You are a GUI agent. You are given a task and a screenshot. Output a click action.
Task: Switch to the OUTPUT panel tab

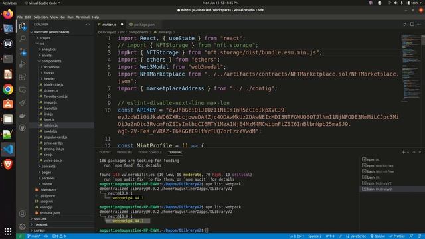click(x=105, y=153)
